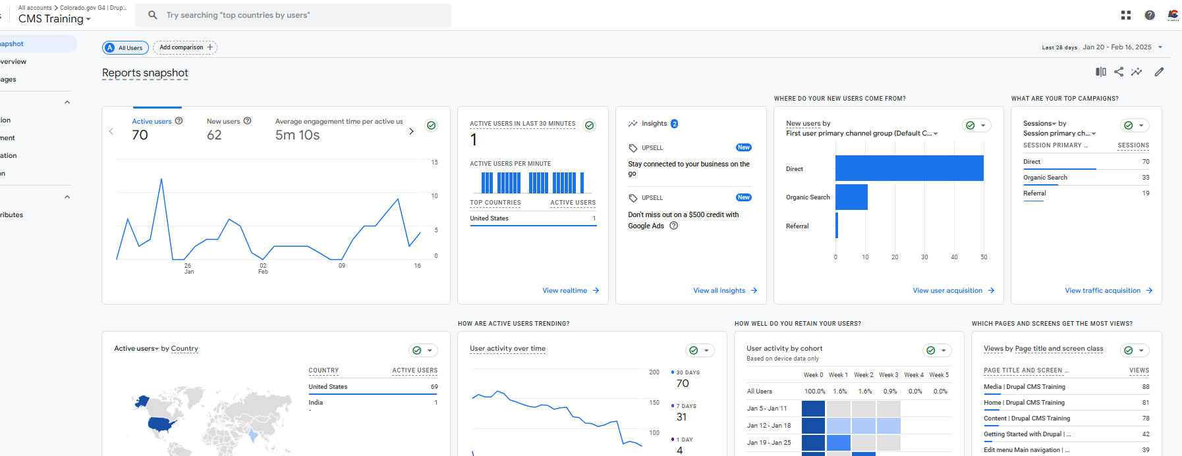Open the customize comparison columns icon
1182x456 pixels.
(1101, 72)
